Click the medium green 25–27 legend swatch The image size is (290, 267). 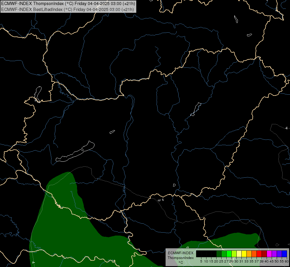pos(224,254)
